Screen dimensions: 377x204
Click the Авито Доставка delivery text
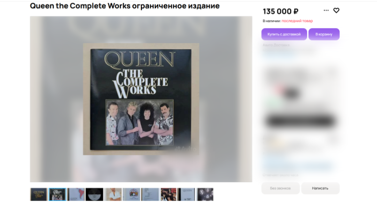pyautogui.click(x=276, y=45)
